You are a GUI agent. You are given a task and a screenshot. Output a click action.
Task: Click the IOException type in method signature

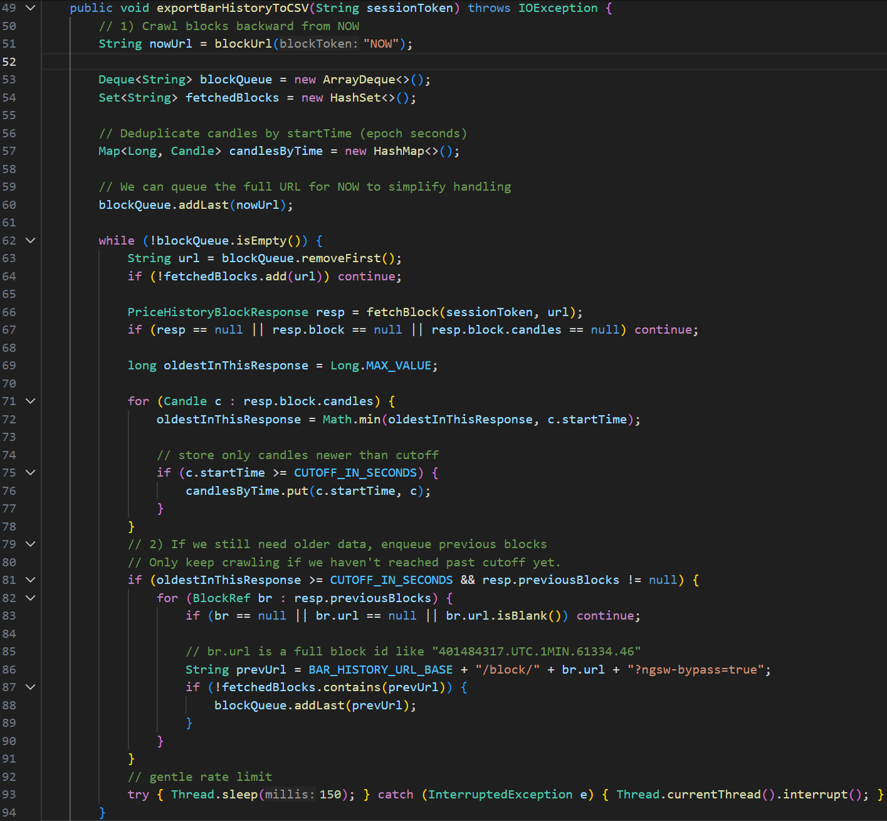(x=557, y=8)
